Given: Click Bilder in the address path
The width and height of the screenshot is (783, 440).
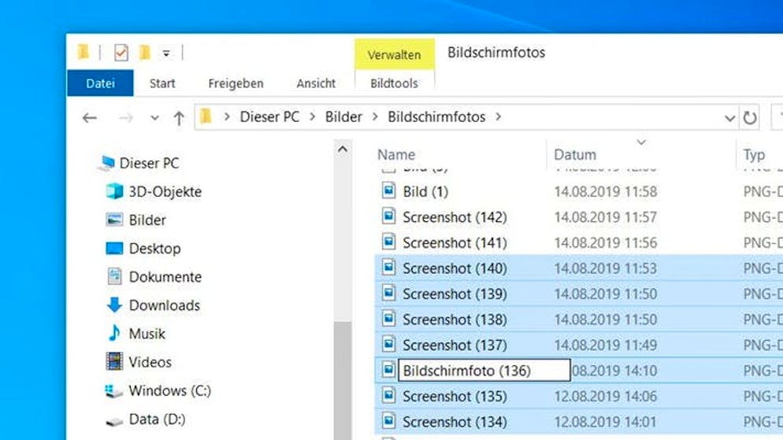Looking at the screenshot, I should pos(343,116).
